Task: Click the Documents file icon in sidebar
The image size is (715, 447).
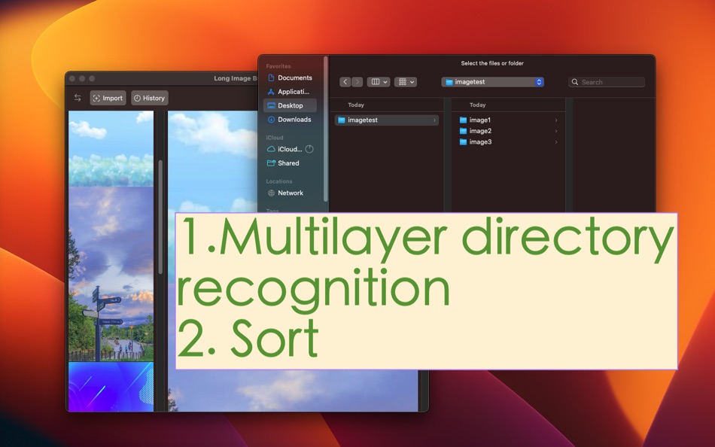Action: pyautogui.click(x=271, y=78)
